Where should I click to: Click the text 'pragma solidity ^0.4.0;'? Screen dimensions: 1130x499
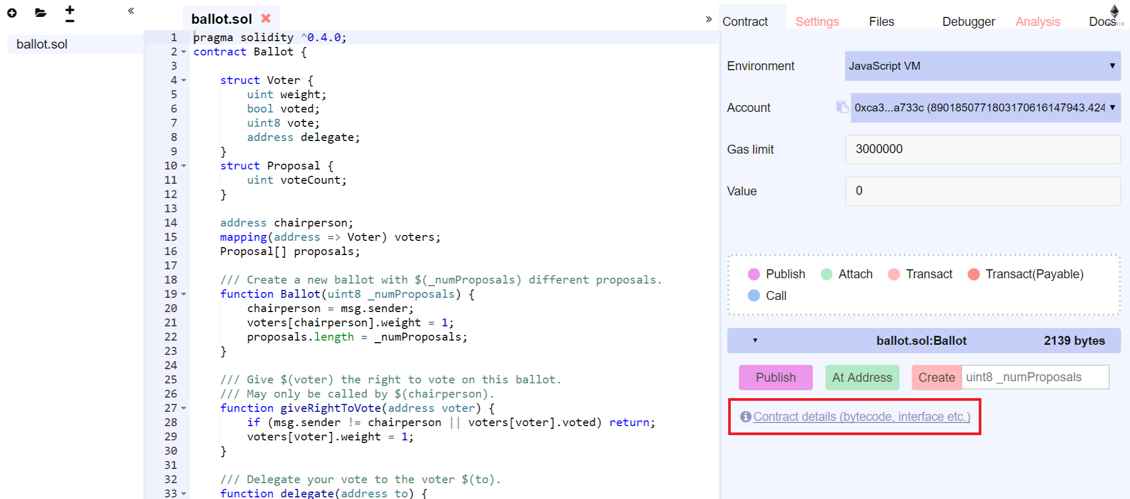pos(270,37)
